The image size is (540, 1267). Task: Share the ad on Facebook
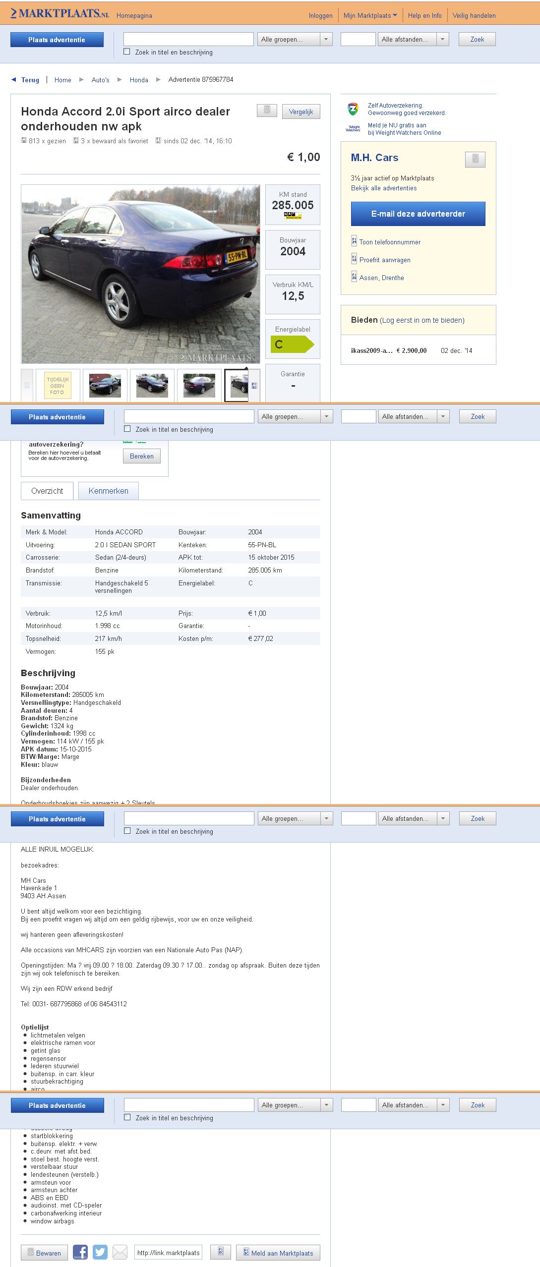80,1252
